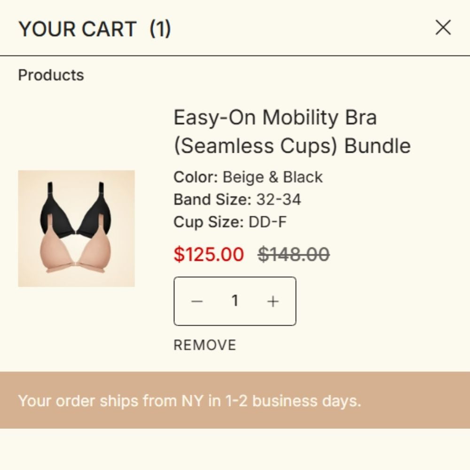Click the Band Size: 32-34 text
Image resolution: width=470 pixels, height=470 pixels.
point(237,200)
